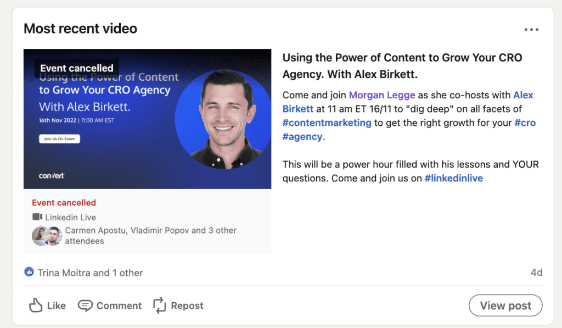
Task: Click the 4d timestamp
Action: coord(536,273)
